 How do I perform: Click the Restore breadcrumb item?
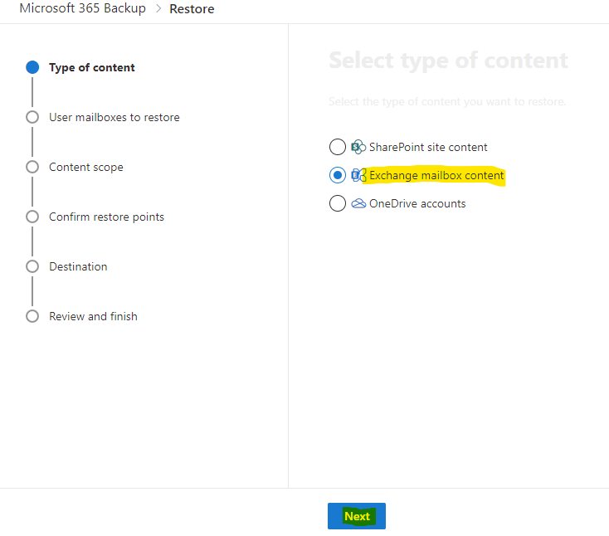192,9
